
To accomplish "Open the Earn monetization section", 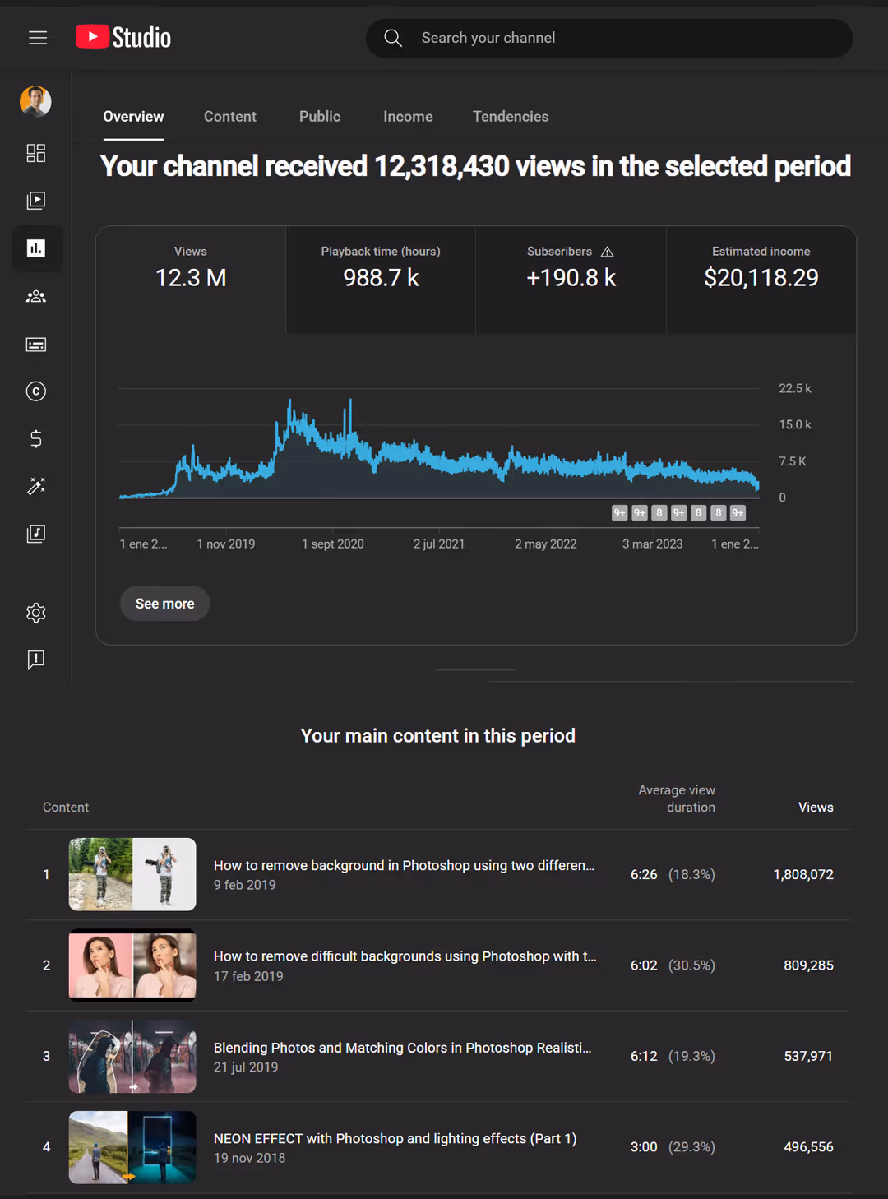I will click(x=36, y=439).
